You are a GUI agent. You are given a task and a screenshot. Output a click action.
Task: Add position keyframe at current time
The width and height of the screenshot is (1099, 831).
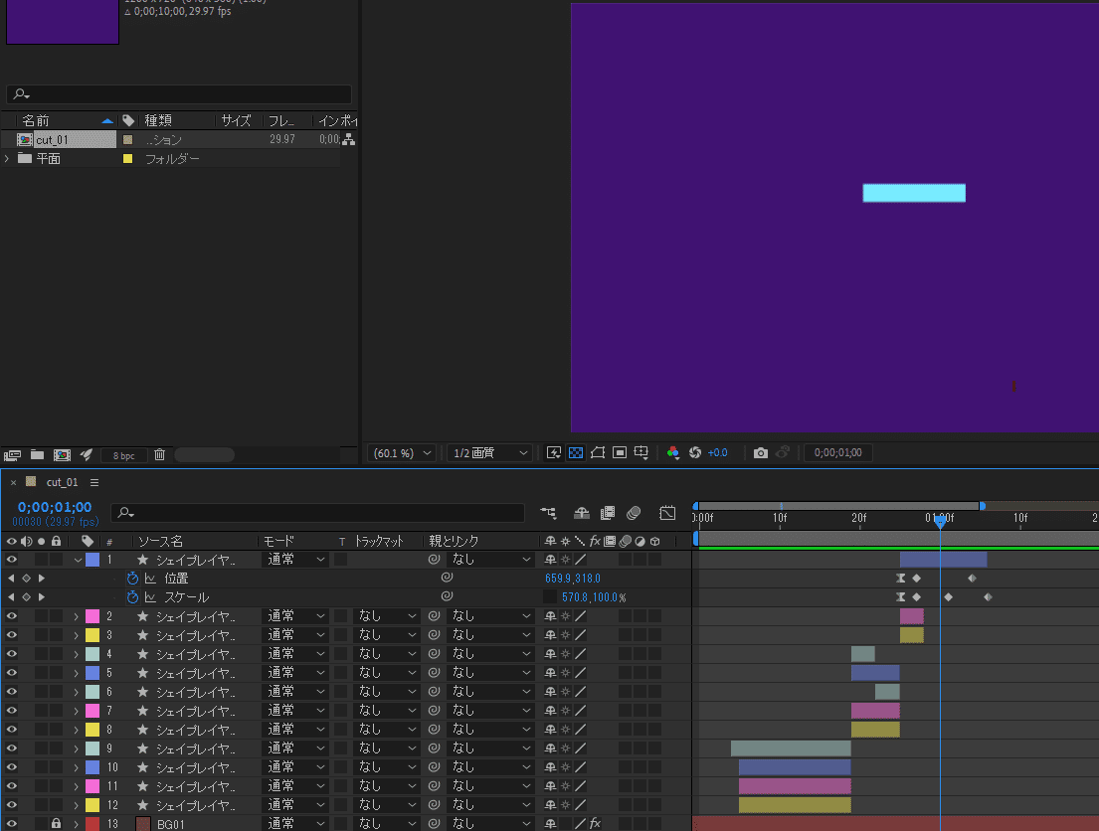pos(26,579)
